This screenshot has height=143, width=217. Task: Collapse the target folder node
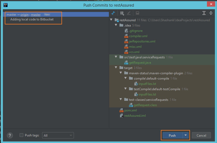116,68
